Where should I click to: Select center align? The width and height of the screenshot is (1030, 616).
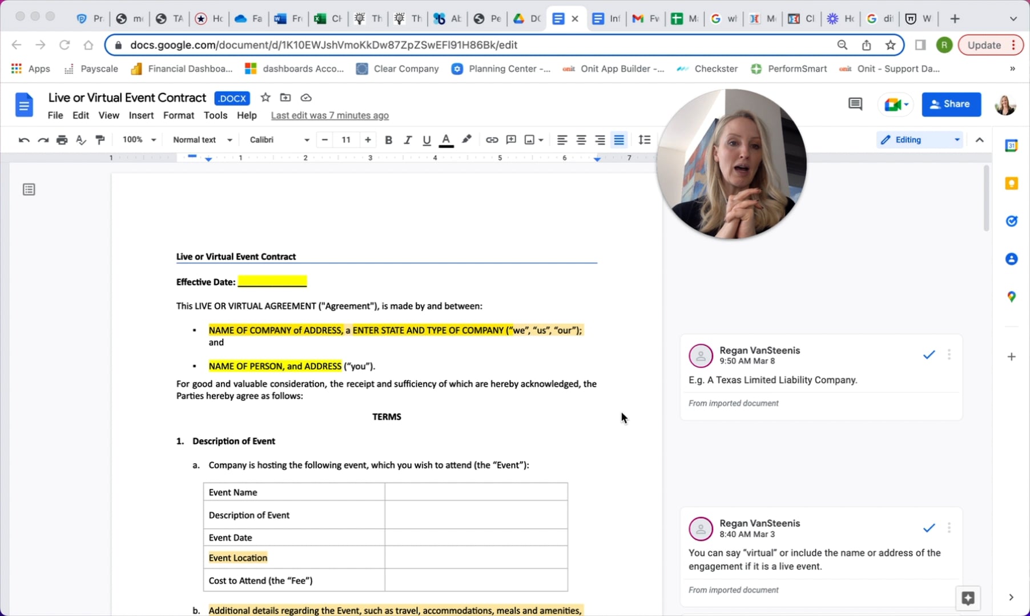pyautogui.click(x=581, y=140)
